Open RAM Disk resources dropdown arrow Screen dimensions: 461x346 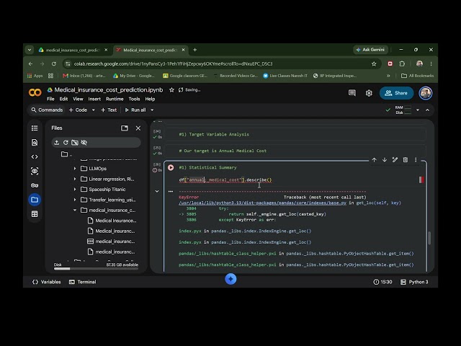(418, 110)
